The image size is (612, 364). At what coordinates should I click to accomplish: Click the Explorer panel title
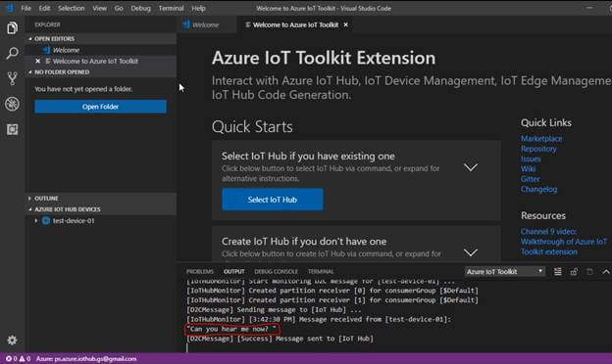[47, 24]
